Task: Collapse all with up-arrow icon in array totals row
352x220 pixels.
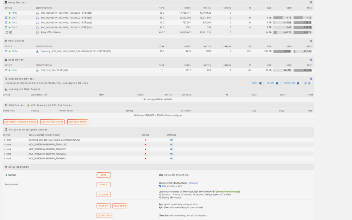Action: [11, 32]
